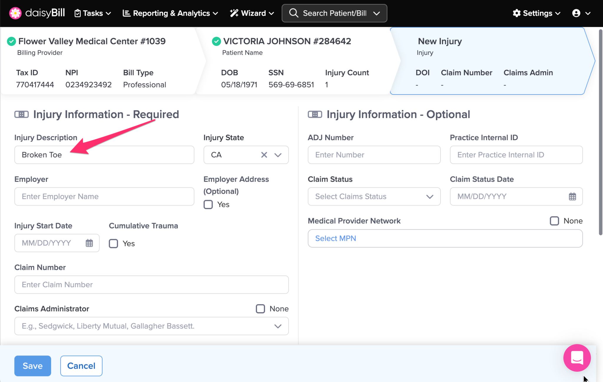
Task: Check Employer Address Yes checkbox
Action: click(208, 204)
